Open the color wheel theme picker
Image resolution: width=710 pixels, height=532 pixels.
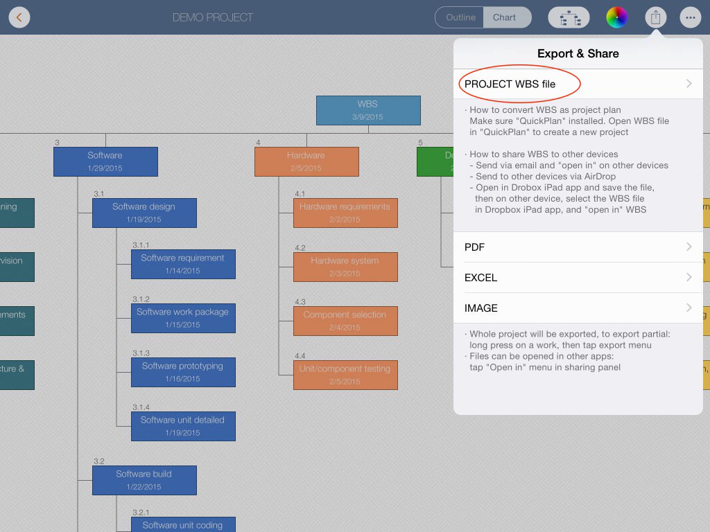tap(616, 18)
